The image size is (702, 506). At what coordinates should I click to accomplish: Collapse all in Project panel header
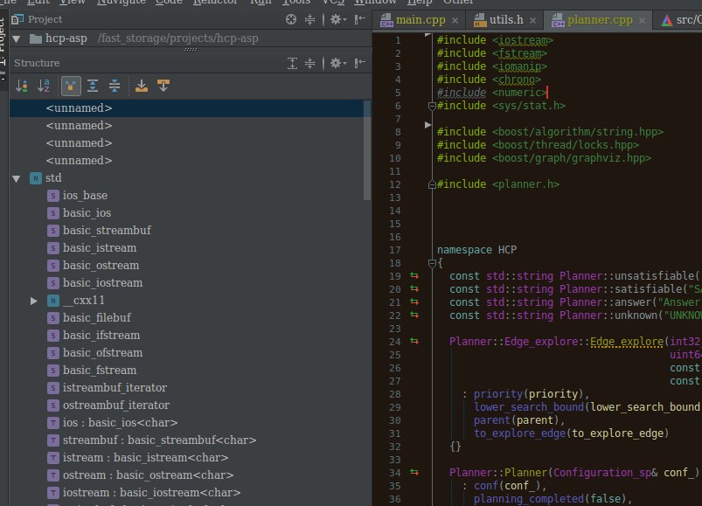[309, 19]
